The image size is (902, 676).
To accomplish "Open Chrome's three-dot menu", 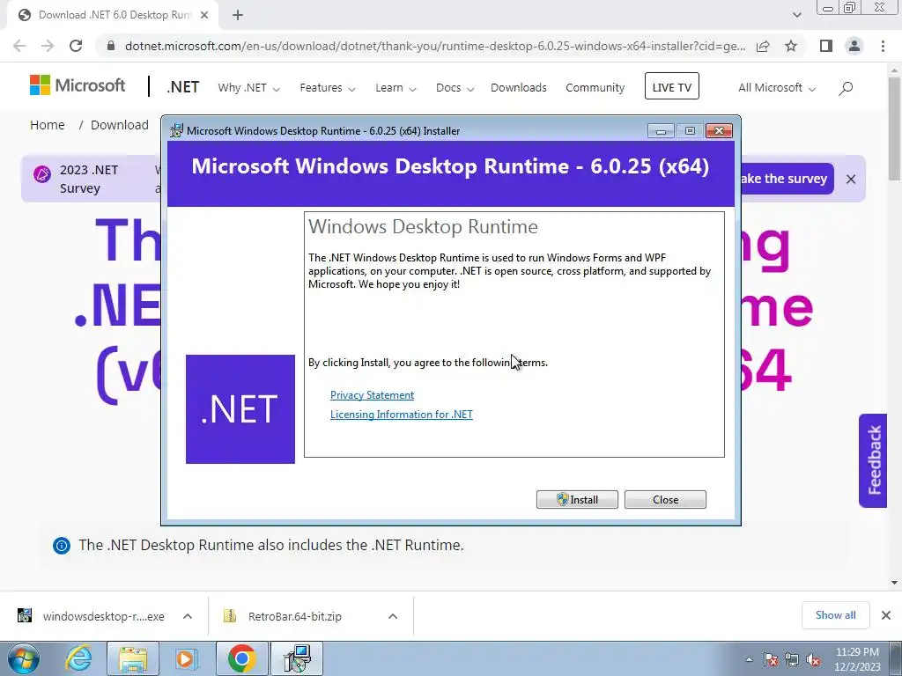I will pos(883,46).
